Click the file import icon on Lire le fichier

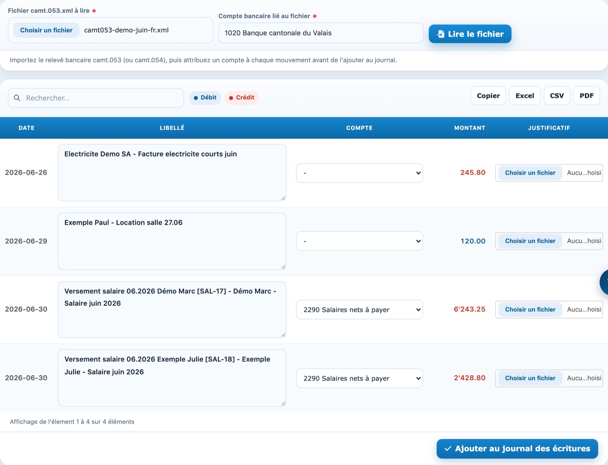440,34
